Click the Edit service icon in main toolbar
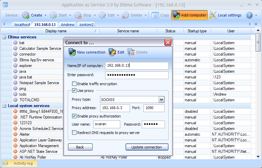Image resolution: width=262 pixels, height=168 pixels. click(x=102, y=15)
